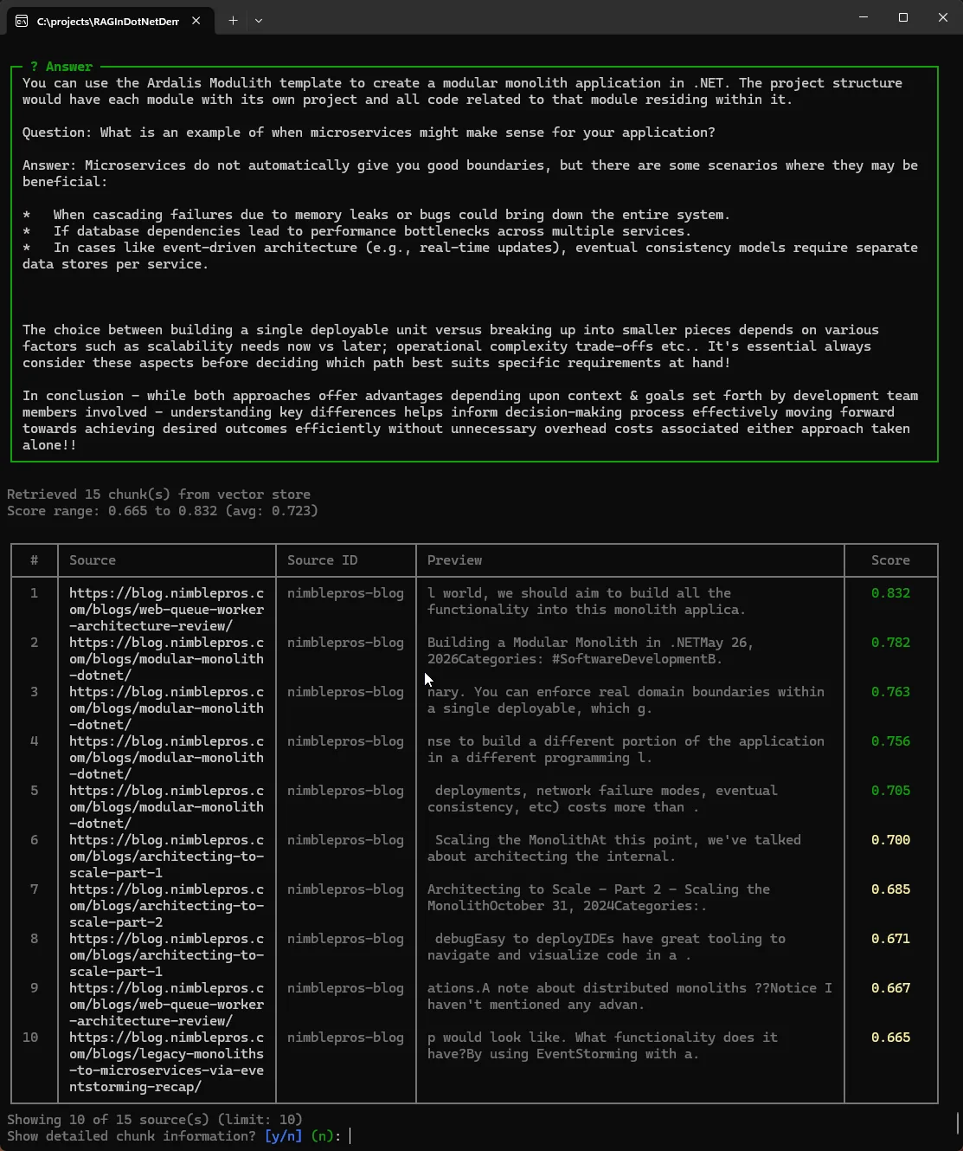Screen dimensions: 963x1151
Task: Click the 'Question: What is an example' line
Action: click(x=369, y=133)
